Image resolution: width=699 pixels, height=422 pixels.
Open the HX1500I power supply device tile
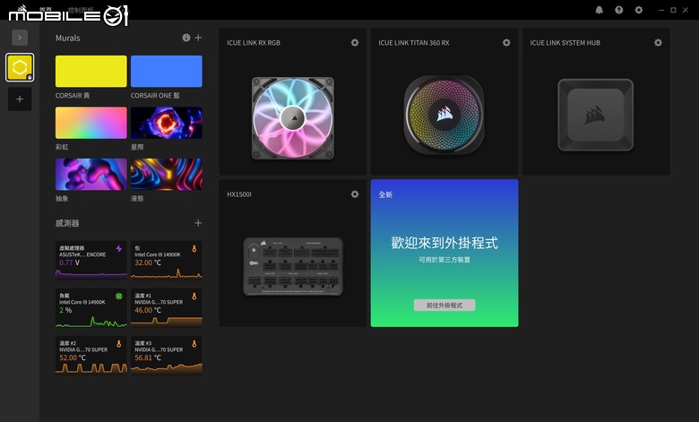293,254
